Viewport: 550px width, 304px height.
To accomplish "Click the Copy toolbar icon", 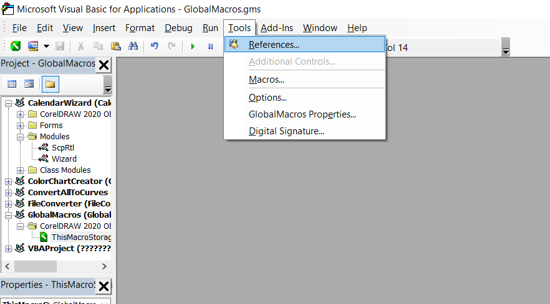I will [x=98, y=46].
